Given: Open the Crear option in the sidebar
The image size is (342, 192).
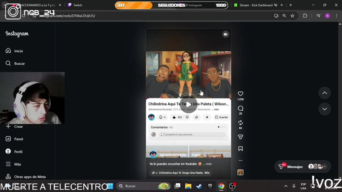Looking at the screenshot, I should coord(15,126).
